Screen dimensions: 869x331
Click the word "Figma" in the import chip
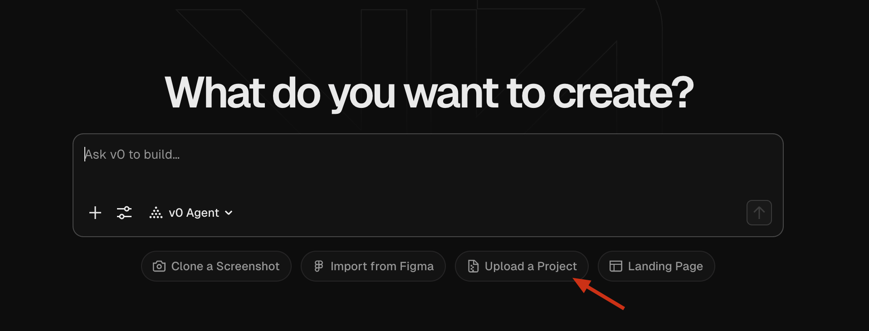[416, 266]
